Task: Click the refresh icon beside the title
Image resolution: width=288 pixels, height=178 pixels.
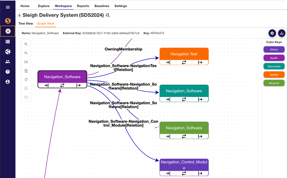Action: [x=108, y=15]
